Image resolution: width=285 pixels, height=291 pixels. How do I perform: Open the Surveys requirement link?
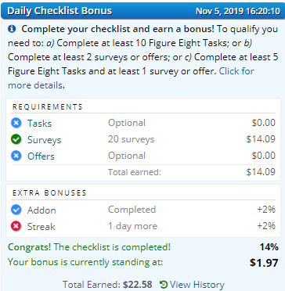[x=45, y=140]
